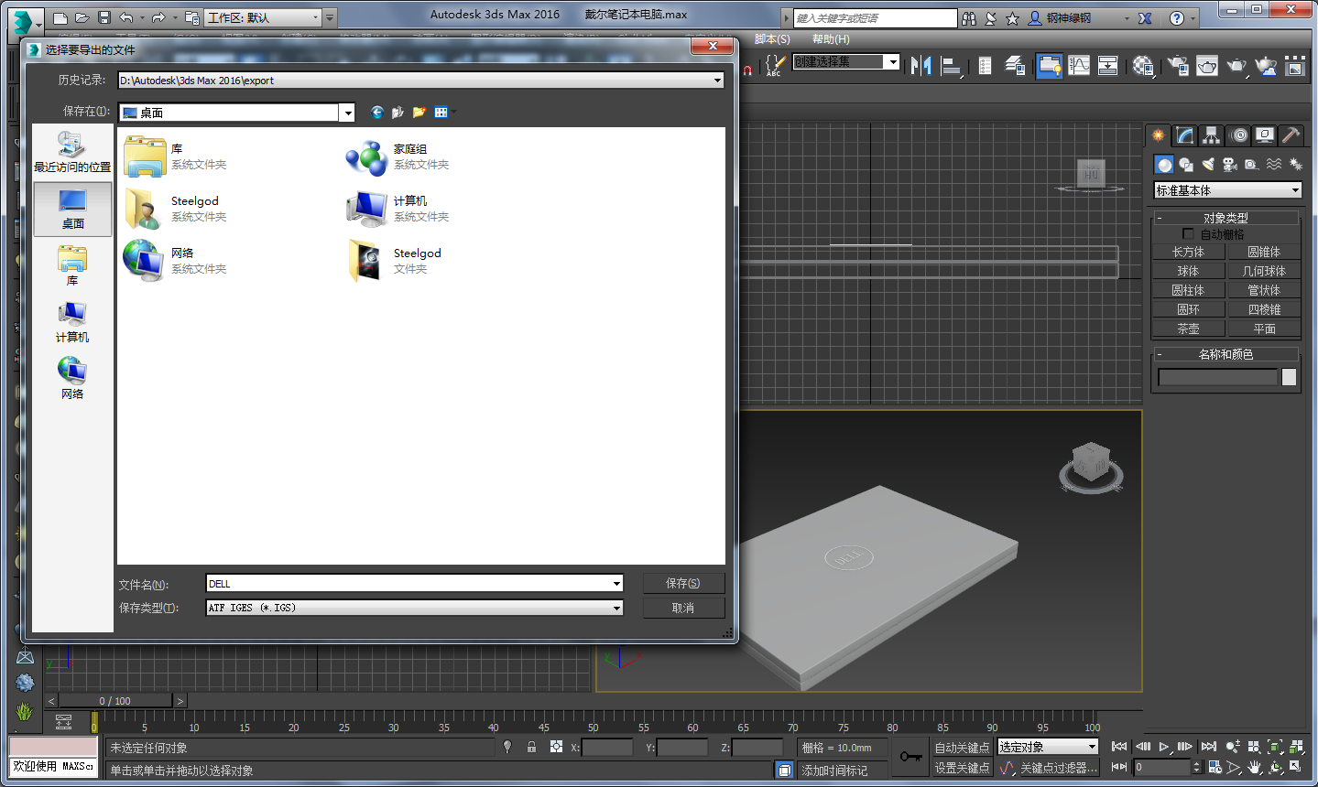Collapse the 名称和颜色 rollout

[x=1225, y=354]
